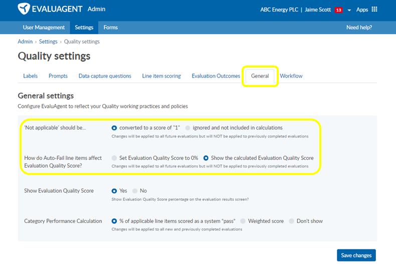
Task: Open the Apps grid icon
Action: point(374,9)
